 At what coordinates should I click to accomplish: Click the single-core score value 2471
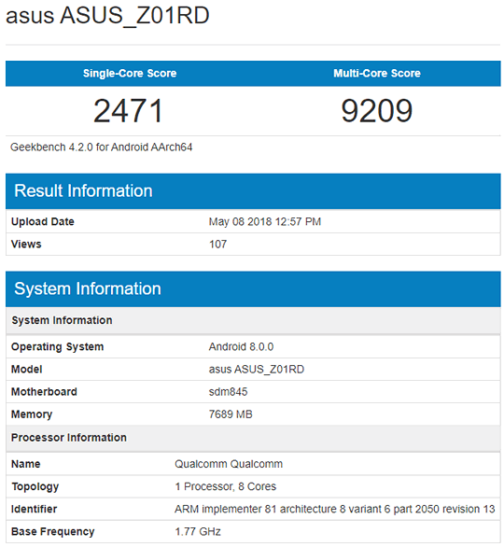click(129, 111)
